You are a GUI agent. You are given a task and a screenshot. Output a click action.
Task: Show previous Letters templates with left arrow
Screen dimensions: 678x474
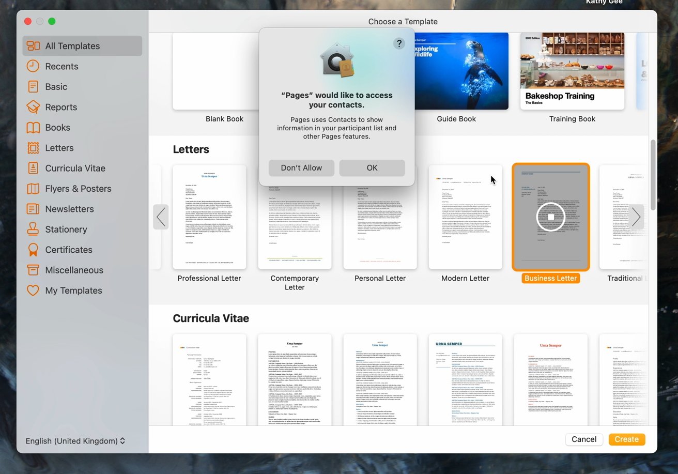161,217
